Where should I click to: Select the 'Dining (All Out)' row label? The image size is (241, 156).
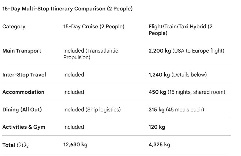pos(22,110)
